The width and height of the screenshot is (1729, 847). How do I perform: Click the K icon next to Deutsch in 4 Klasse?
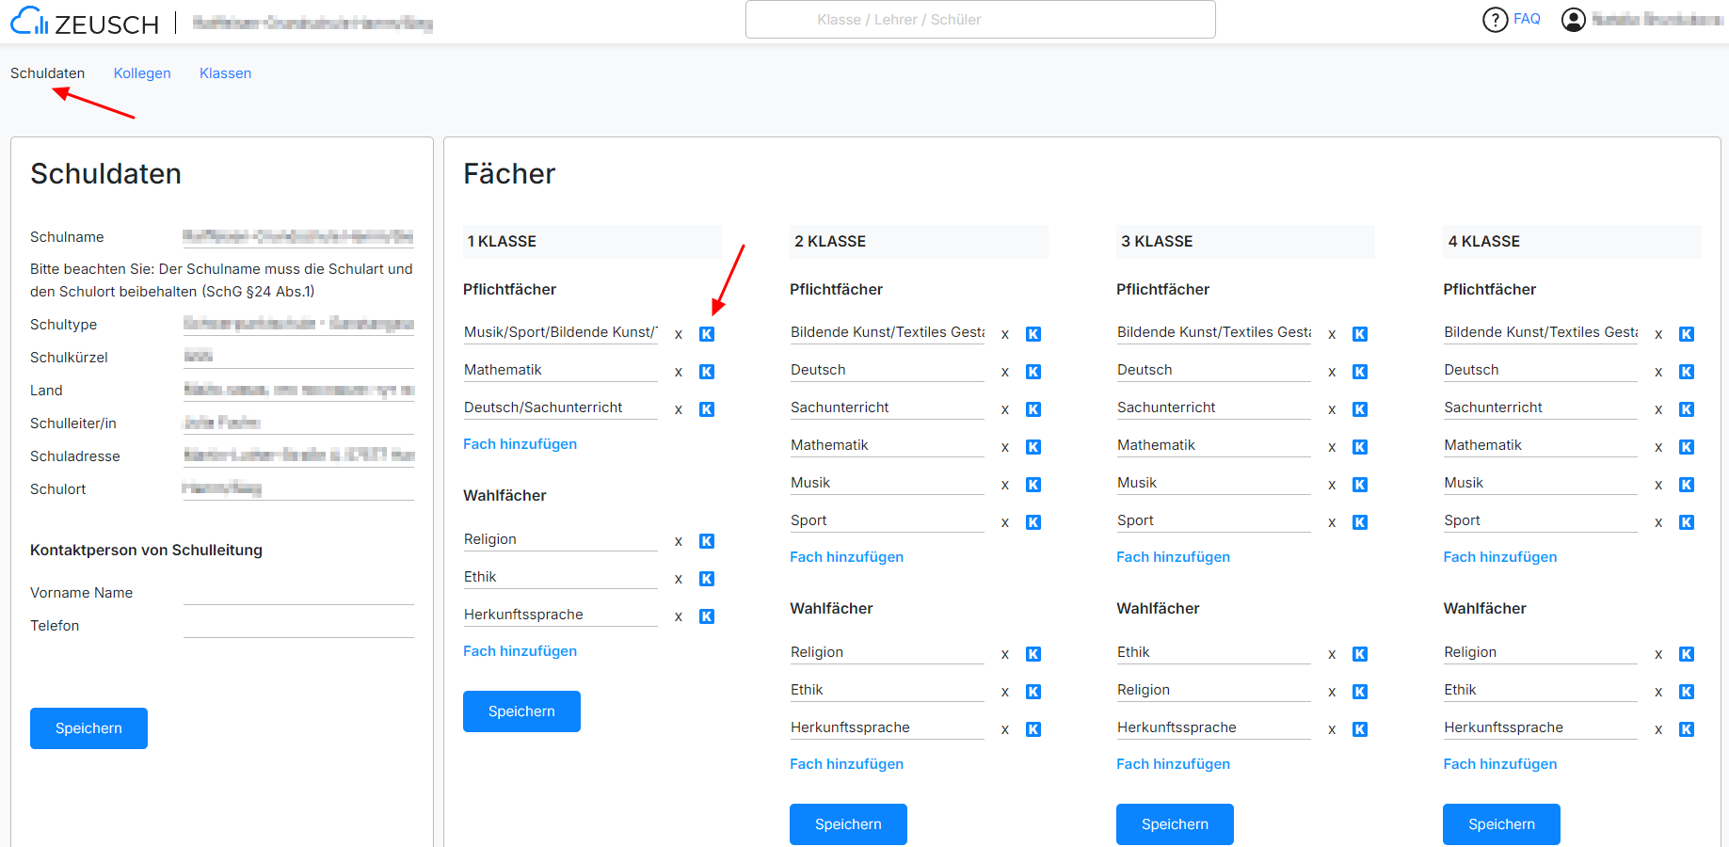[1687, 372]
